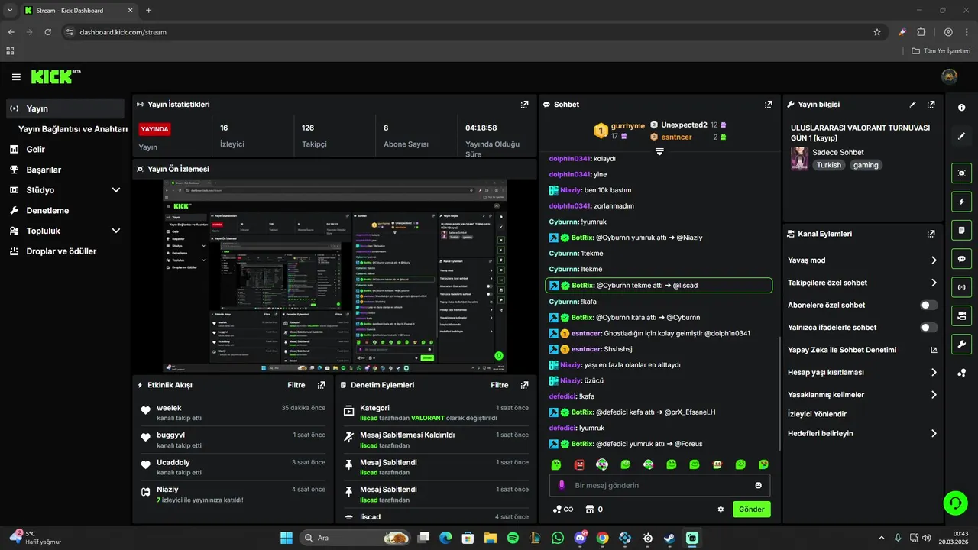Toggle the broadcast signal widget icon in right sidebar
The image size is (978, 550).
(x=962, y=287)
